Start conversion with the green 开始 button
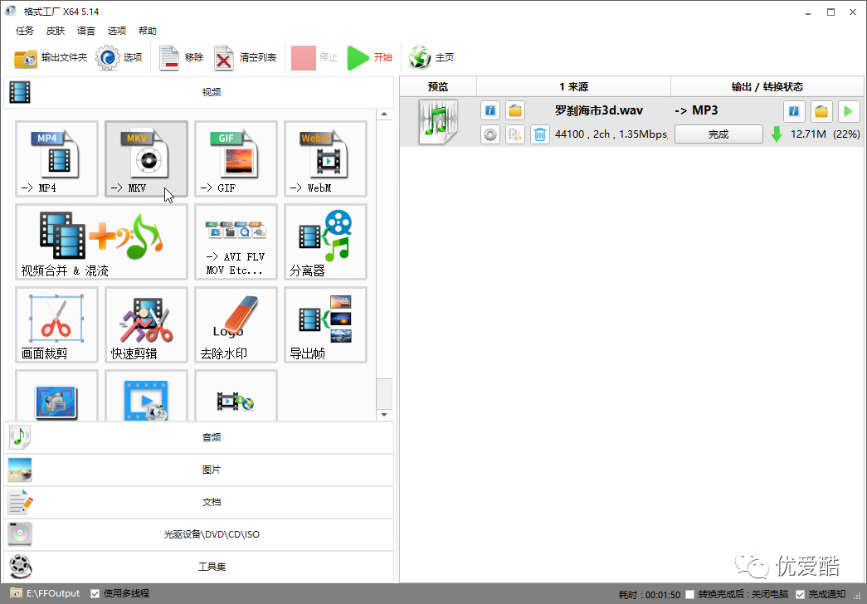 (369, 57)
